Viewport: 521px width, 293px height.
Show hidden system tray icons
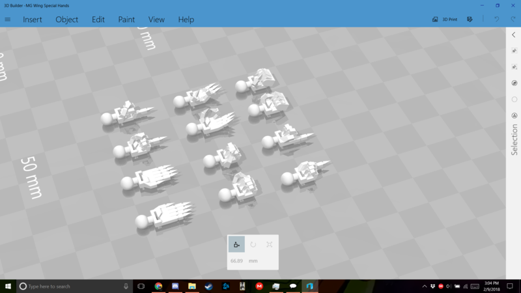(x=425, y=286)
